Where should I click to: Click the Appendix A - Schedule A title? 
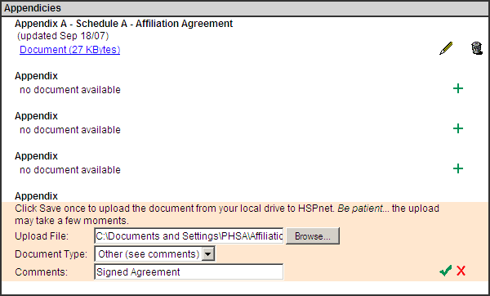point(124,24)
